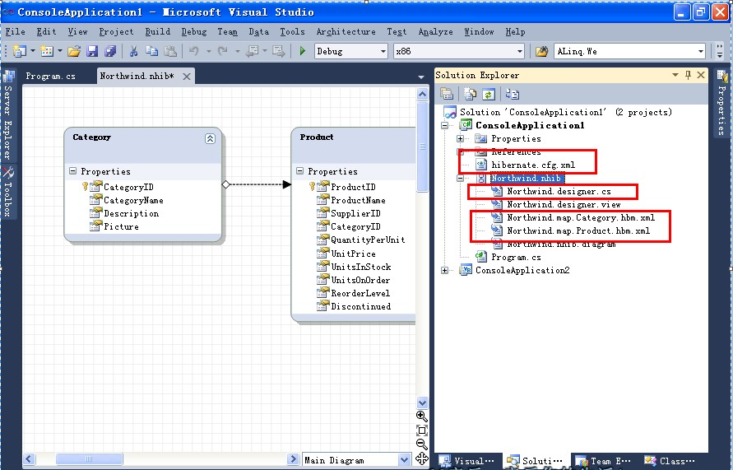Switch to the Visual bottom tab

(467, 461)
